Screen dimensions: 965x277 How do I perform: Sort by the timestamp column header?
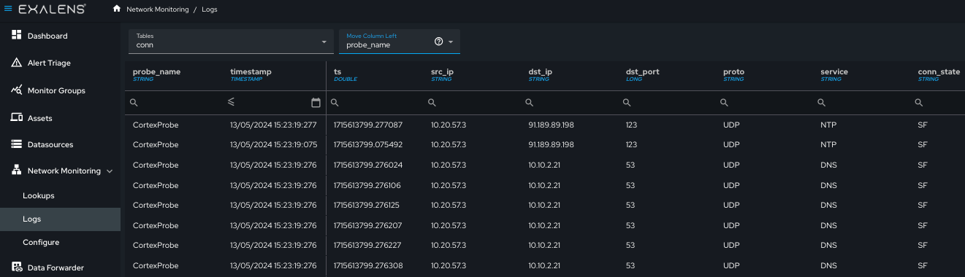pos(251,71)
